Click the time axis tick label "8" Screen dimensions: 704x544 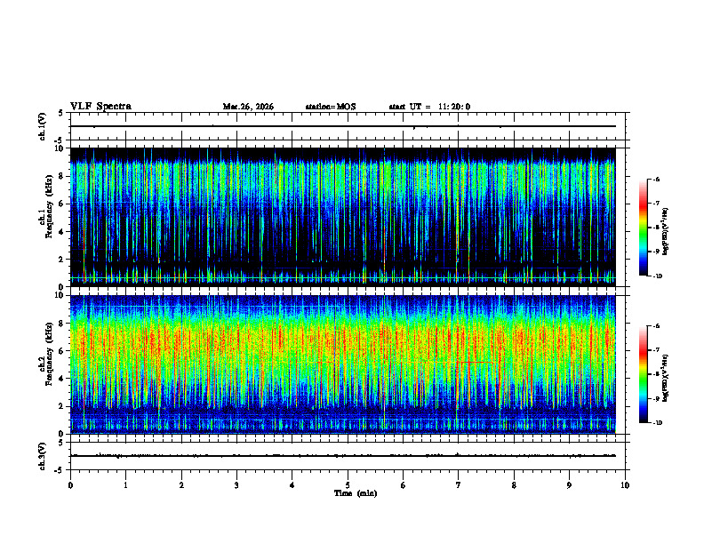514,485
